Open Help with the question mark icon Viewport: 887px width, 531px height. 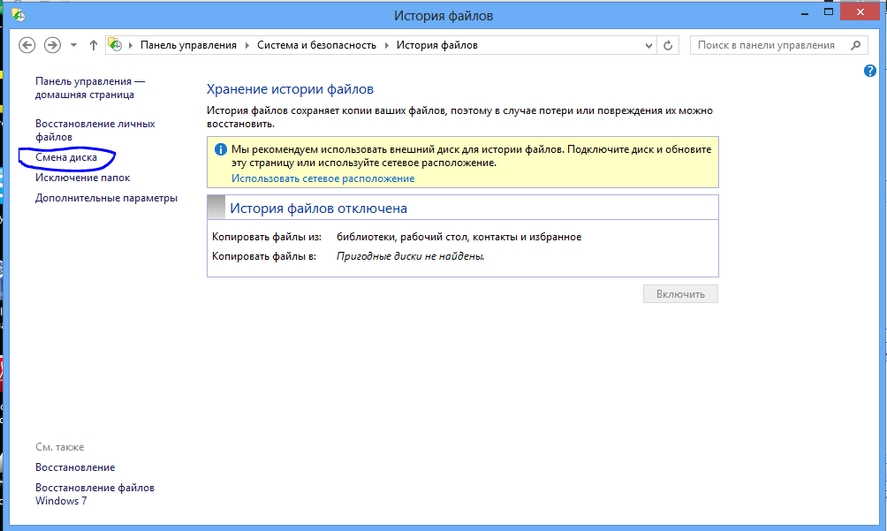[x=869, y=71]
